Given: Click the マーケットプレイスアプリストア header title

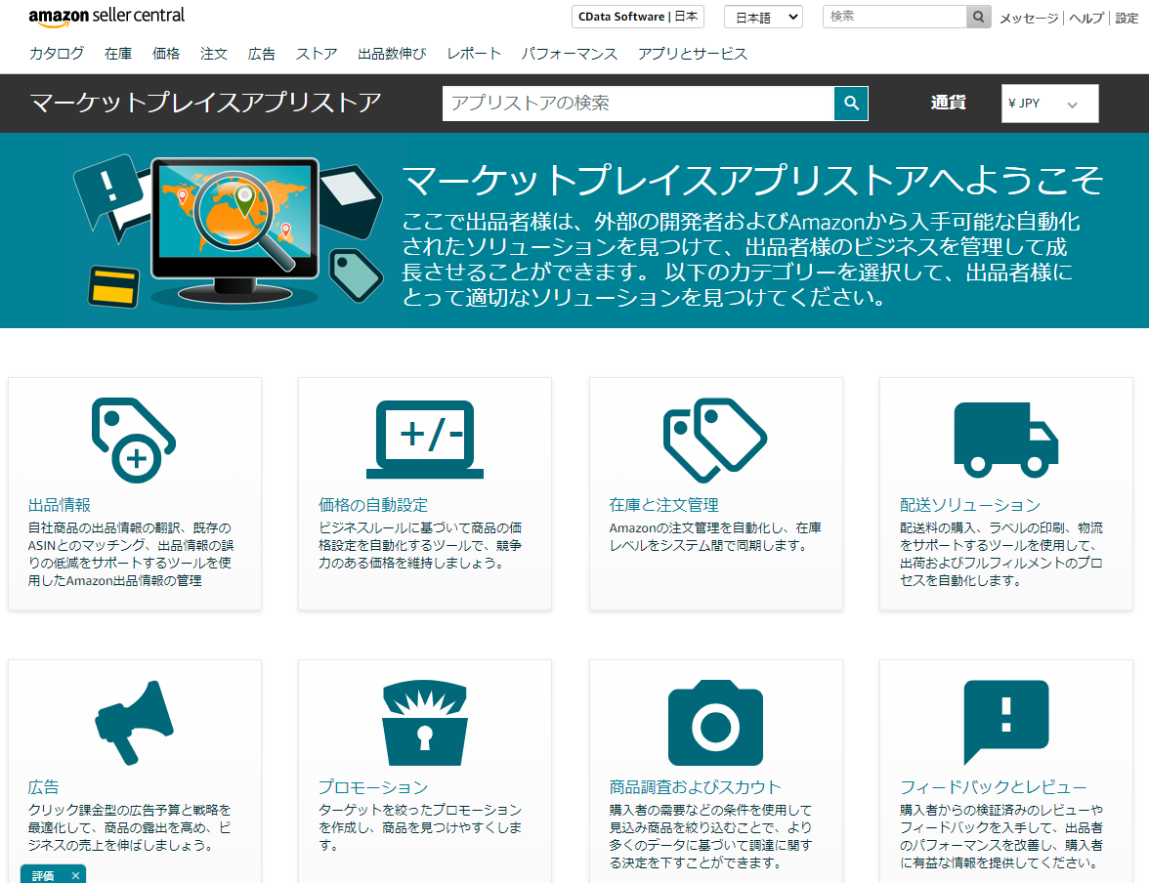Looking at the screenshot, I should [205, 103].
